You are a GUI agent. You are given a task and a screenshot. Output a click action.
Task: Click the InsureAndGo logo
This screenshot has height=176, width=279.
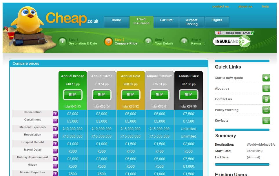coord(231,41)
